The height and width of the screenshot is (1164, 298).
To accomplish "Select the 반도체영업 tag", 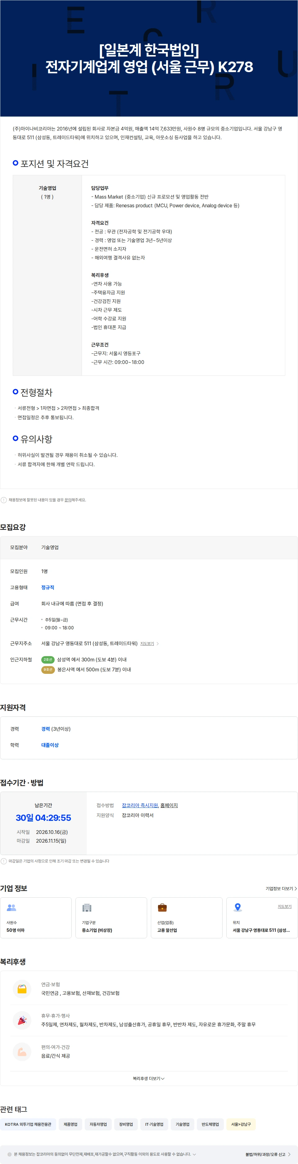I will [210, 1124].
